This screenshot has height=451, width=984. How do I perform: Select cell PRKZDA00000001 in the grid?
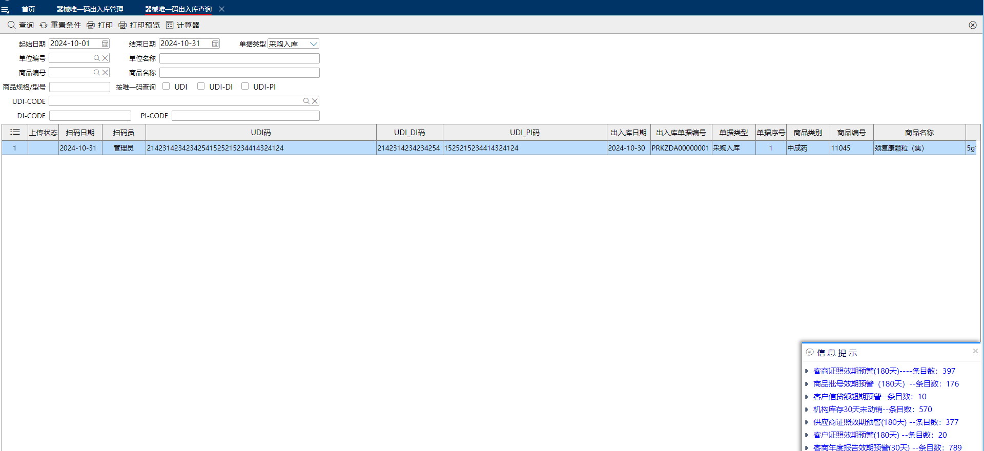coord(681,148)
